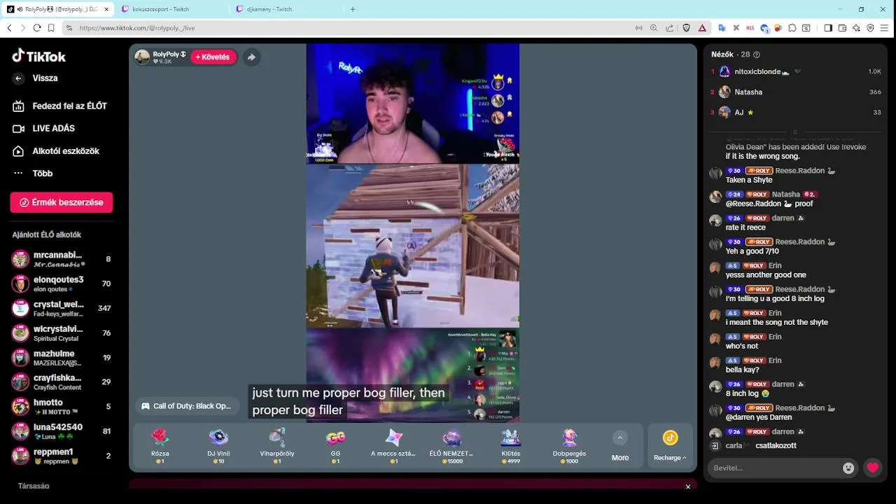Share page from address bar

coord(670,28)
